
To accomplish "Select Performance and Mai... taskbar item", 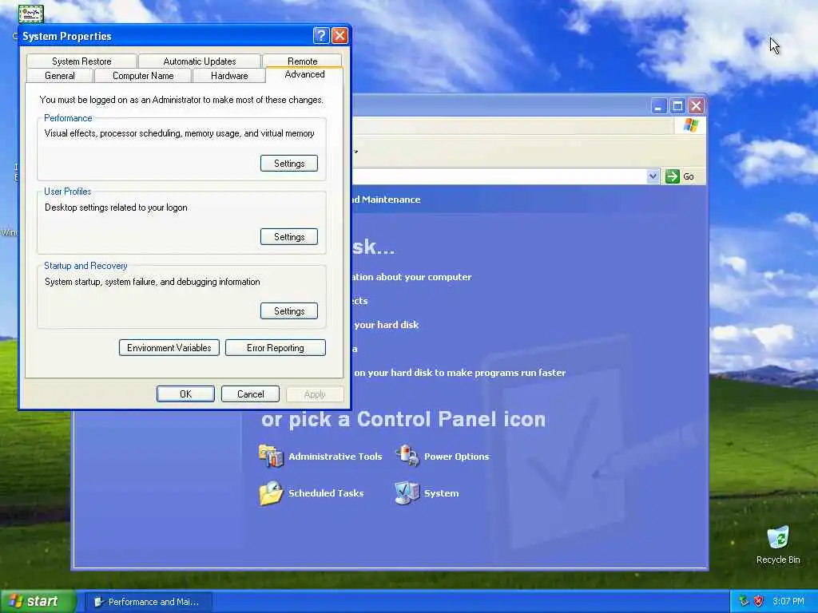I will click(x=149, y=602).
